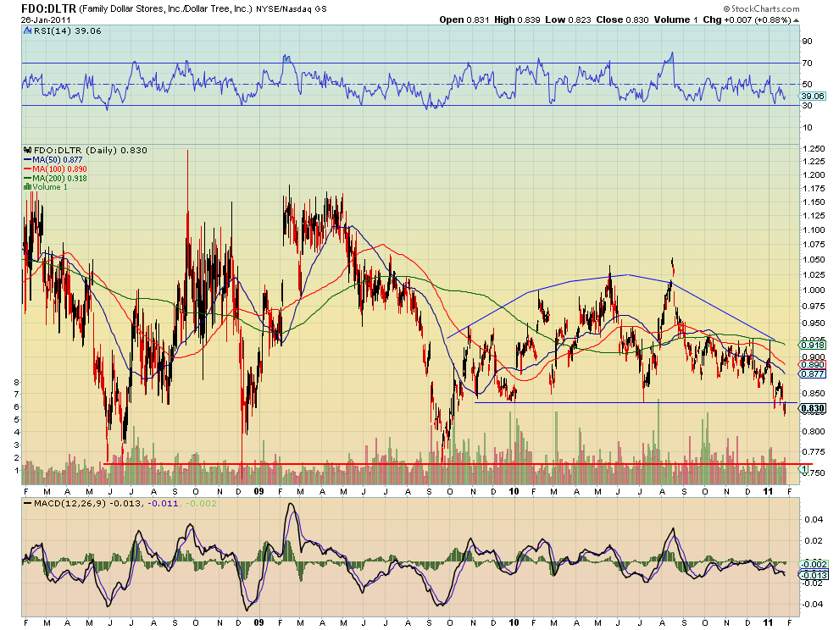Click the 30 oversold RSI axis label
839x630 pixels.
[x=807, y=105]
